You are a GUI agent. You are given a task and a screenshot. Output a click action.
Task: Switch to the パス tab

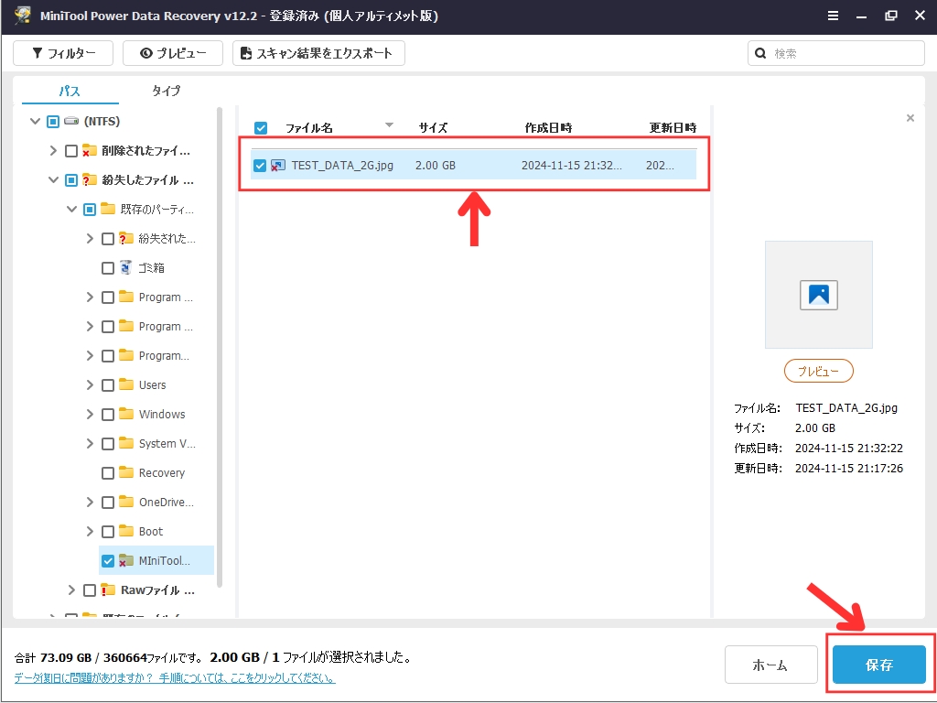70,91
